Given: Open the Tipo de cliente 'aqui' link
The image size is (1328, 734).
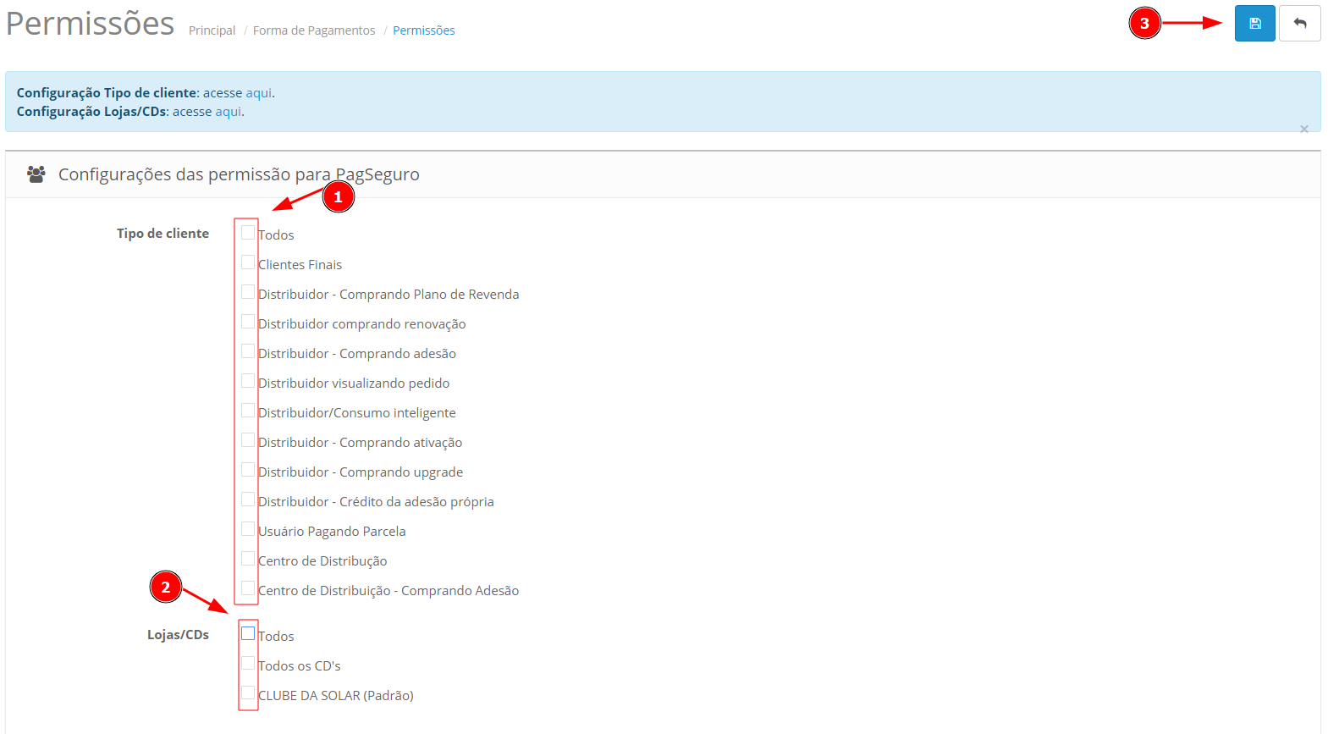Looking at the screenshot, I should click(x=258, y=93).
